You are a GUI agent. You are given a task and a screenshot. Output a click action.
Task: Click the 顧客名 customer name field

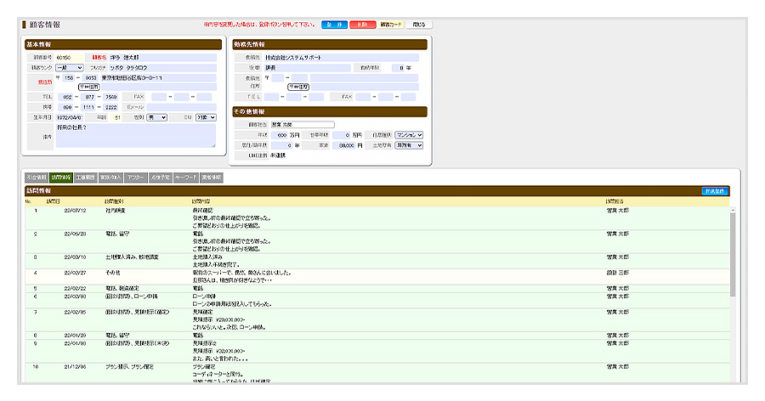click(x=162, y=58)
